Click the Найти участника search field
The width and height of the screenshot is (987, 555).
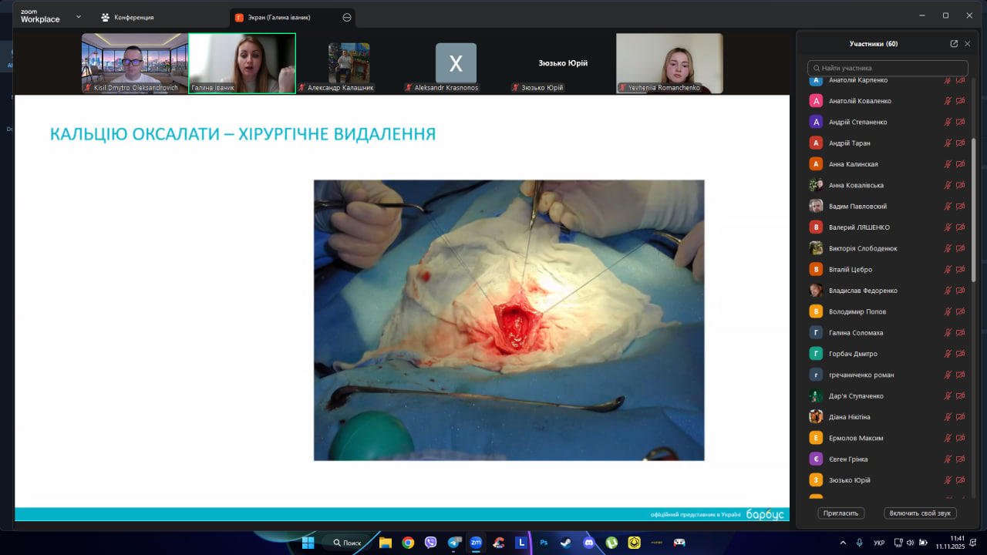click(x=887, y=68)
